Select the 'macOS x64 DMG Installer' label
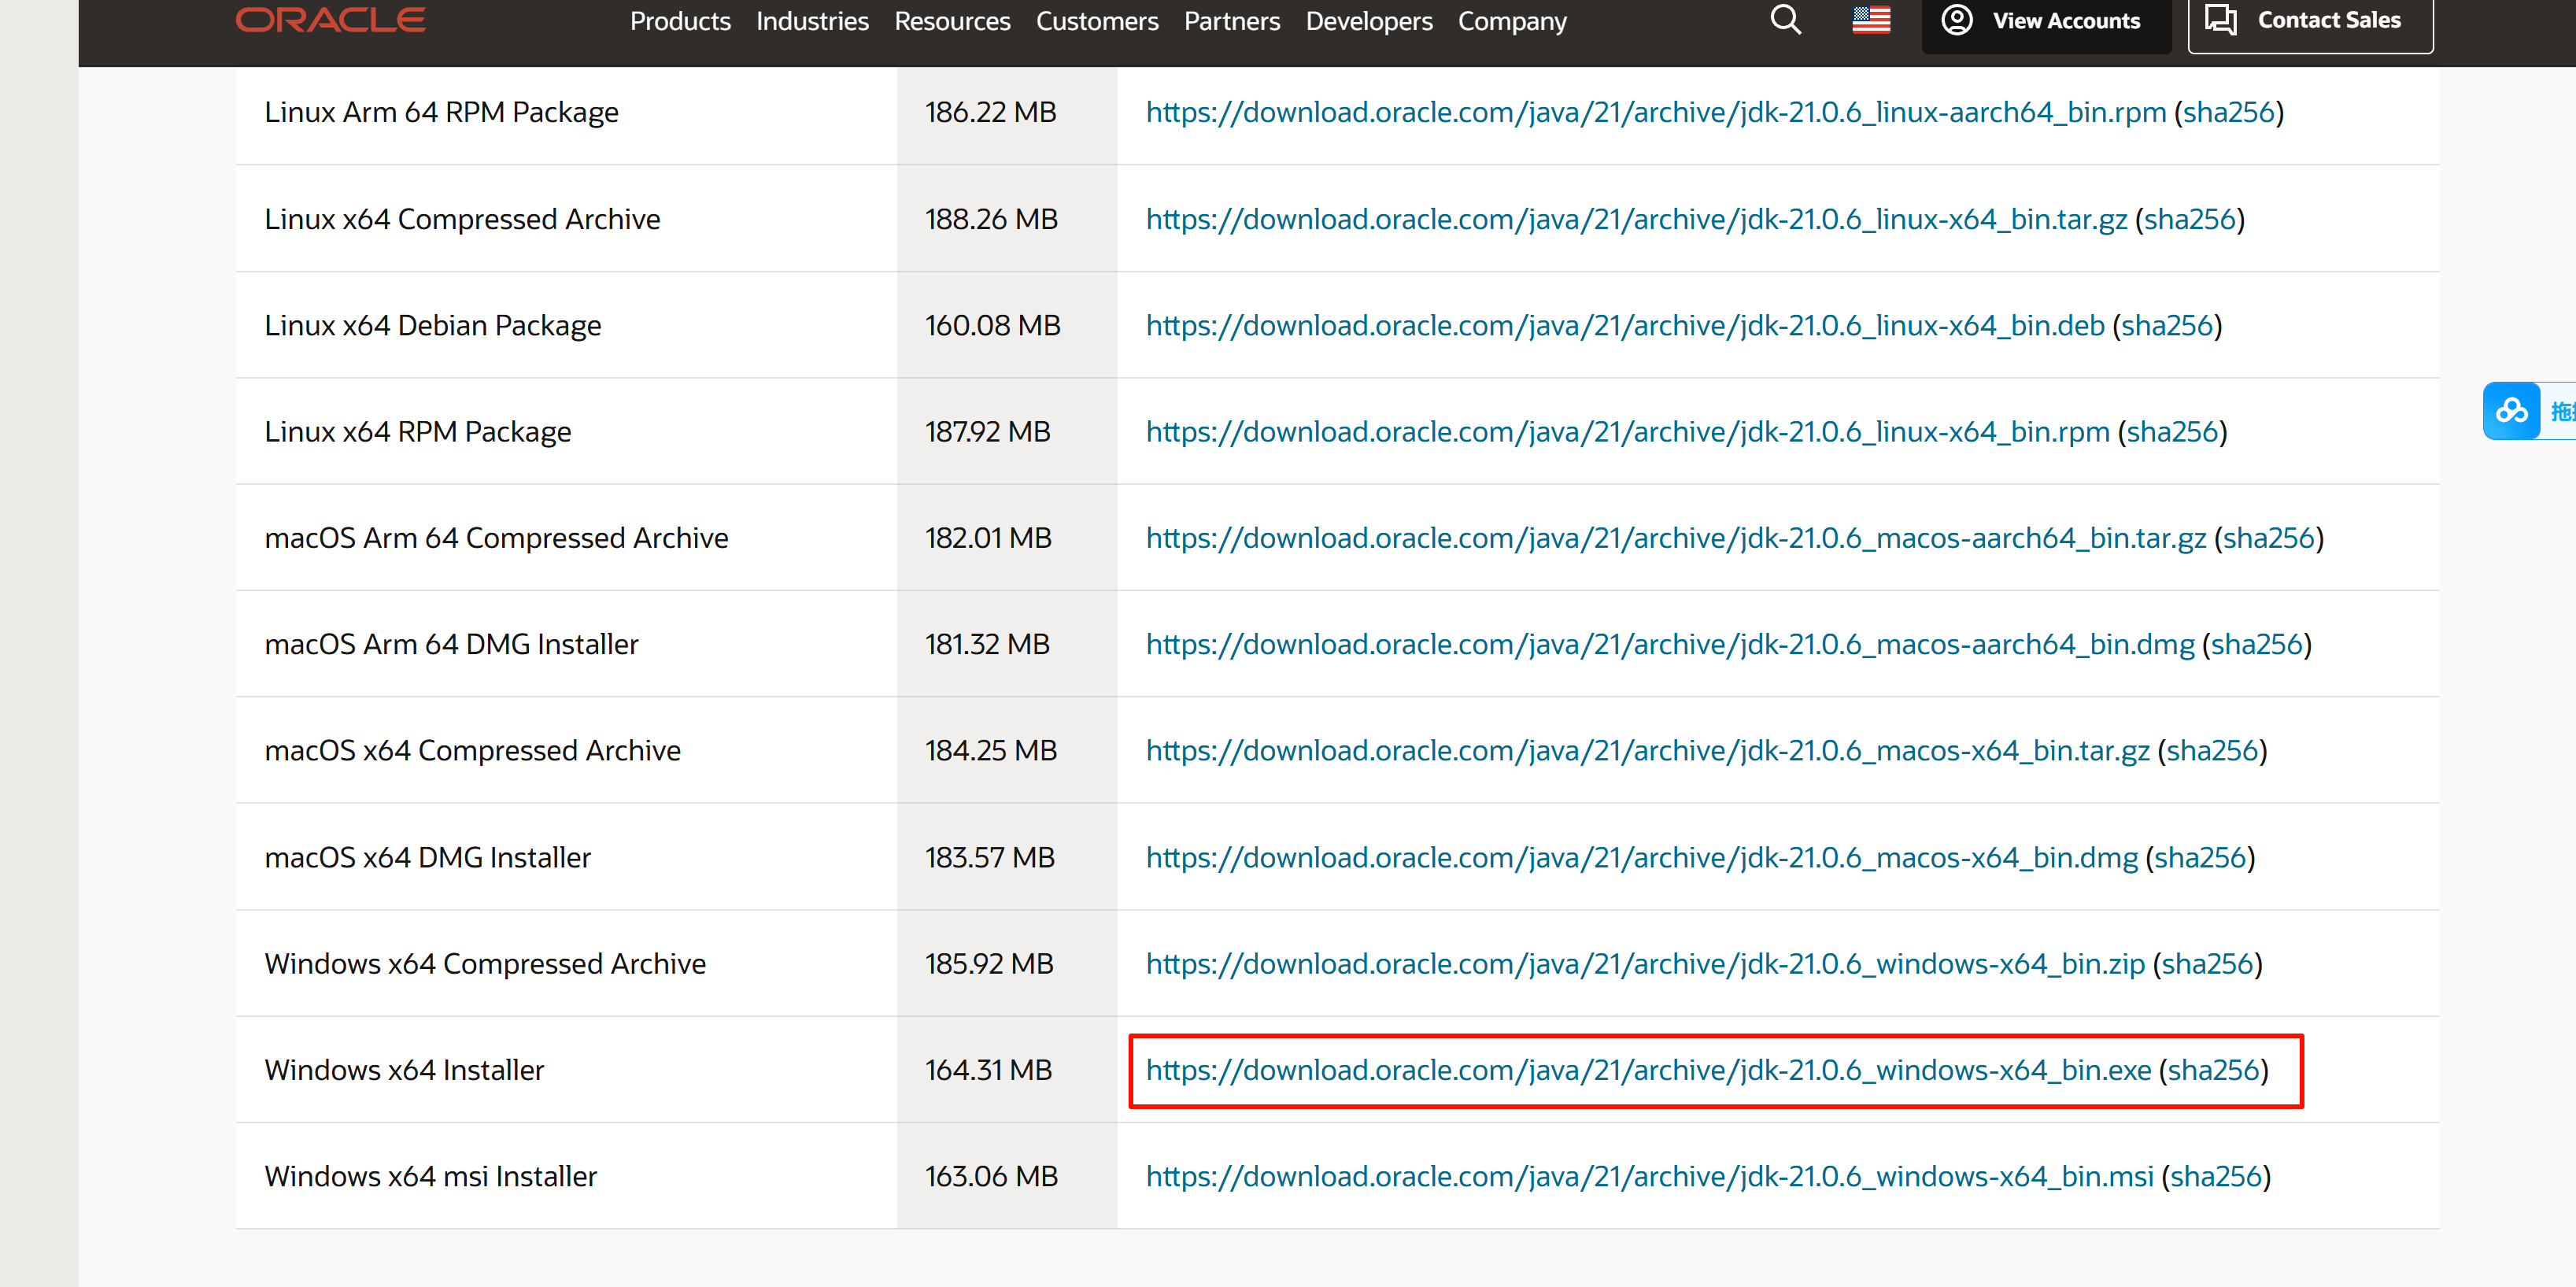The image size is (2576, 1287). (427, 857)
